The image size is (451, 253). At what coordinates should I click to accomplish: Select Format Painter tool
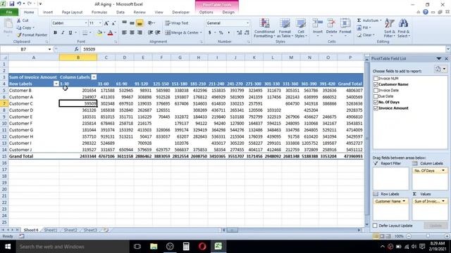coord(32,35)
